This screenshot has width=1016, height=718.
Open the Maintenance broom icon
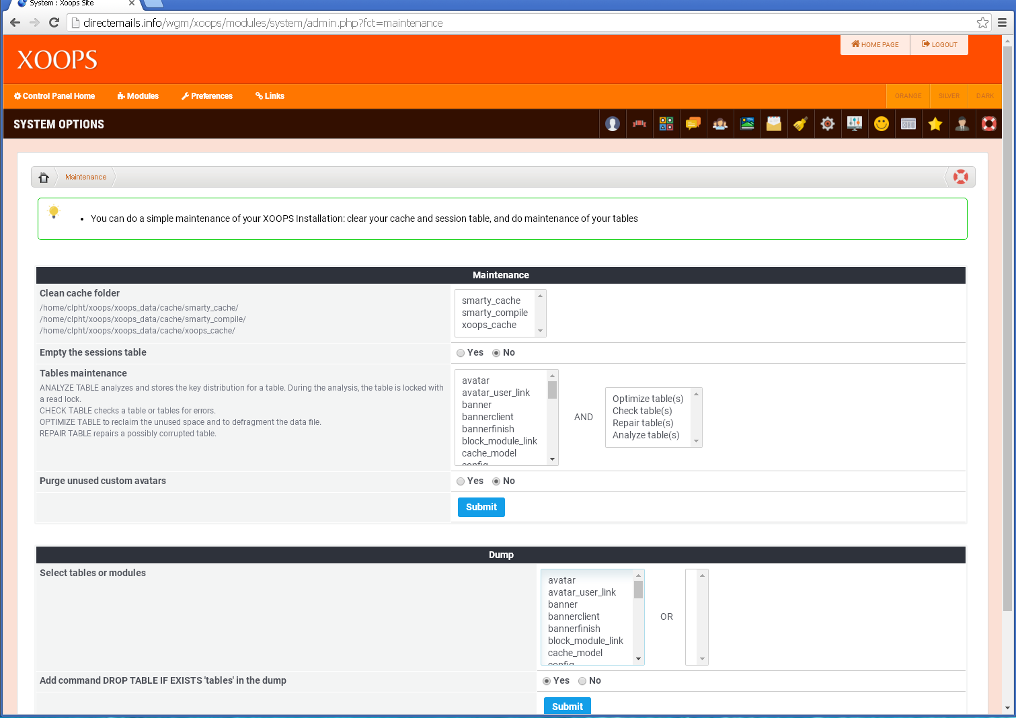pyautogui.click(x=801, y=124)
